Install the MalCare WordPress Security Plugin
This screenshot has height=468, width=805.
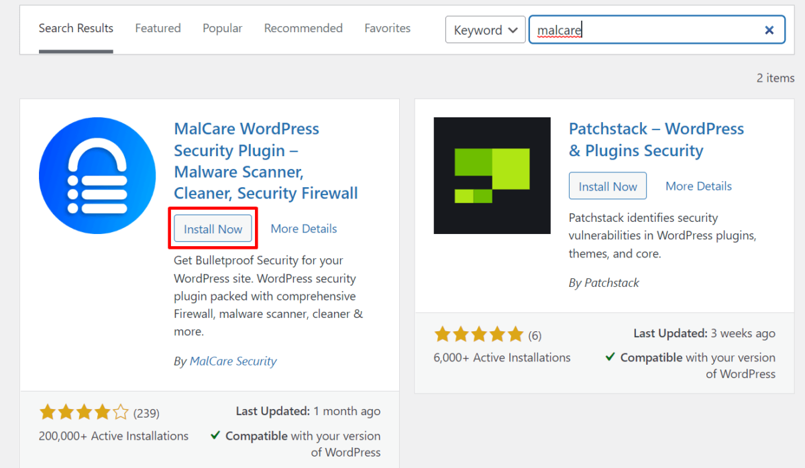point(213,229)
